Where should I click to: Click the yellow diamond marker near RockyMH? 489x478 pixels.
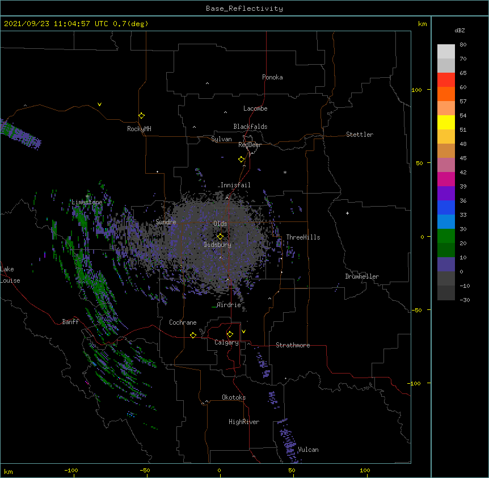tap(141, 116)
